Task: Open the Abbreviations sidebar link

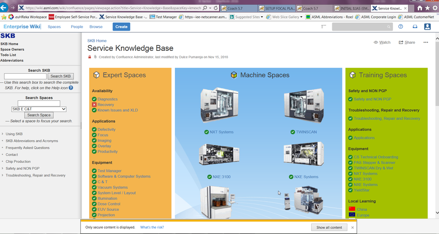Action: [12, 60]
